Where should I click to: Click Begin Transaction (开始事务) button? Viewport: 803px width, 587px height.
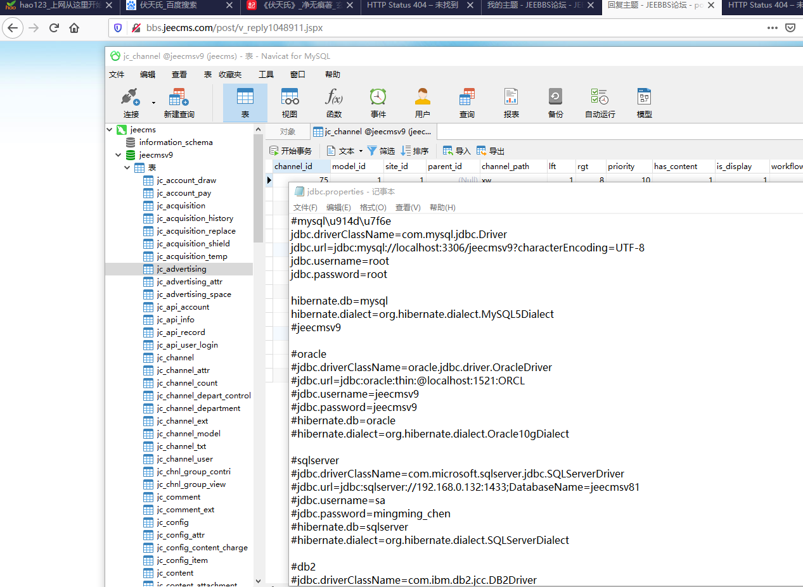pyautogui.click(x=291, y=151)
